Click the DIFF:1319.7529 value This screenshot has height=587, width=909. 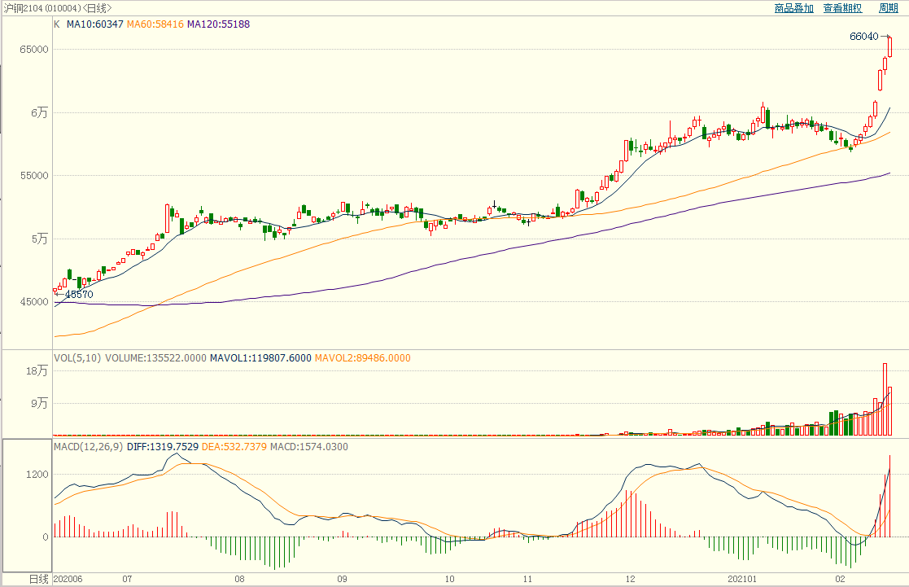tap(163, 447)
